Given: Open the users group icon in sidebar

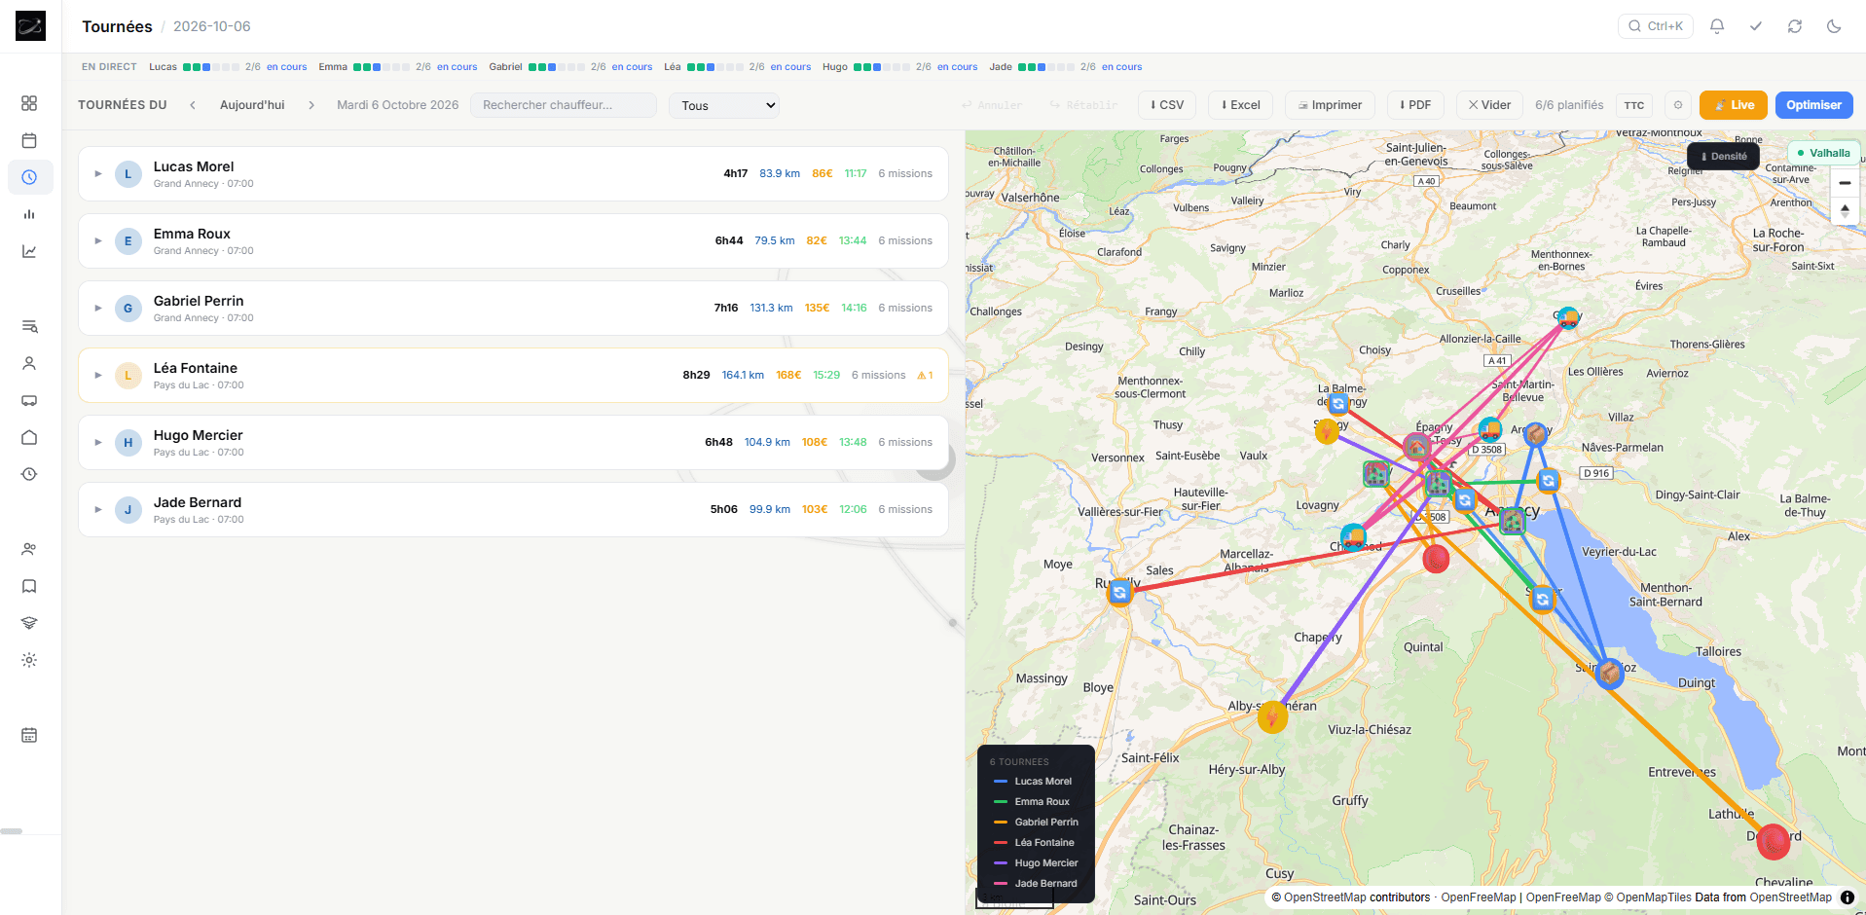Looking at the screenshot, I should (29, 549).
